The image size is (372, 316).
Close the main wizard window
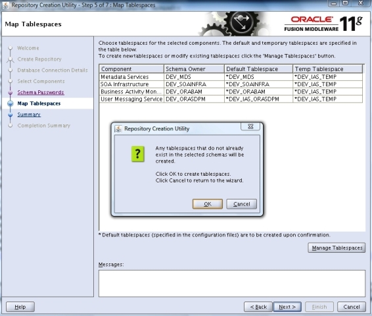tap(361, 3)
